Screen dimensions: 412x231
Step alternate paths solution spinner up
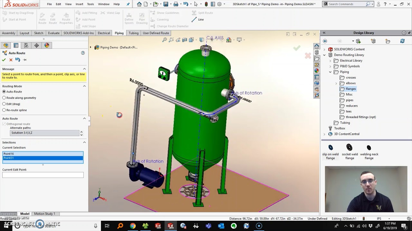click(81, 132)
